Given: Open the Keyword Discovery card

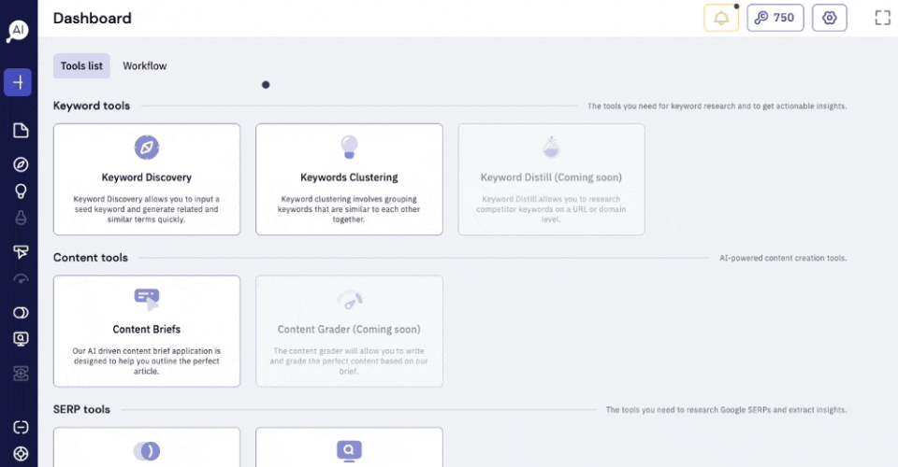Looking at the screenshot, I should (x=147, y=179).
